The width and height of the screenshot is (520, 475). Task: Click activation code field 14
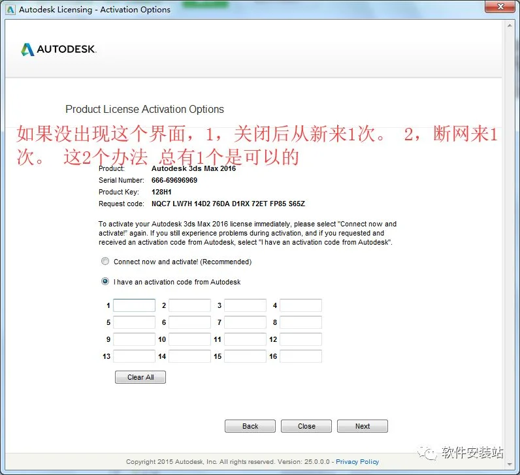189,356
